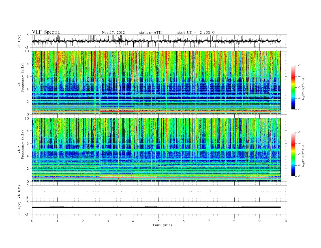This screenshot has width=321, height=248.
Task: Click the 'Nov.17, 2012' date label
Action: (x=113, y=32)
